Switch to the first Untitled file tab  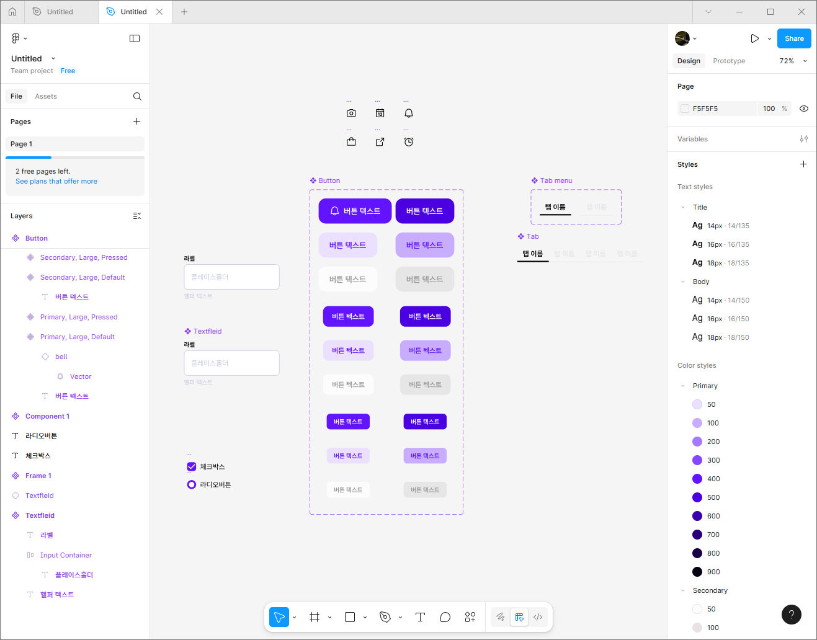pyautogui.click(x=60, y=12)
